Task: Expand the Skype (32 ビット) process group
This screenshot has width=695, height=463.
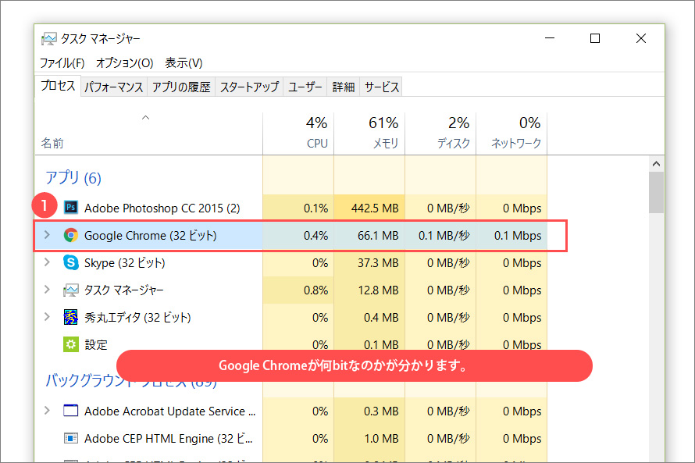Action: point(47,262)
